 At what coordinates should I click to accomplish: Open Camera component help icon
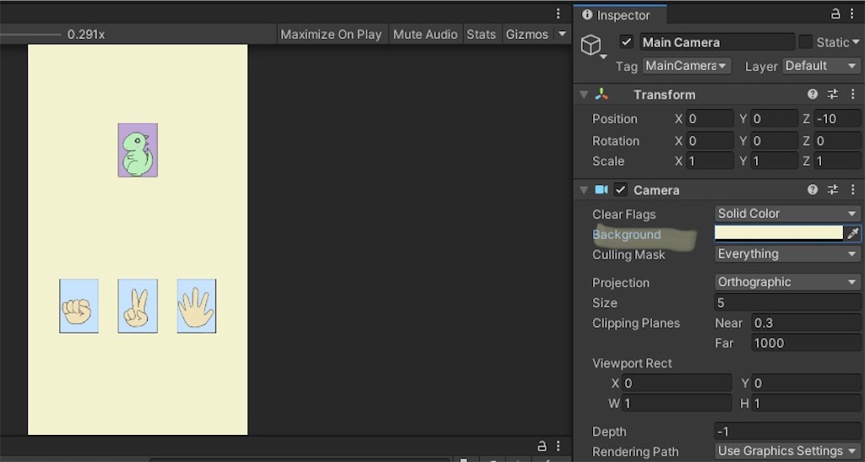tap(812, 190)
